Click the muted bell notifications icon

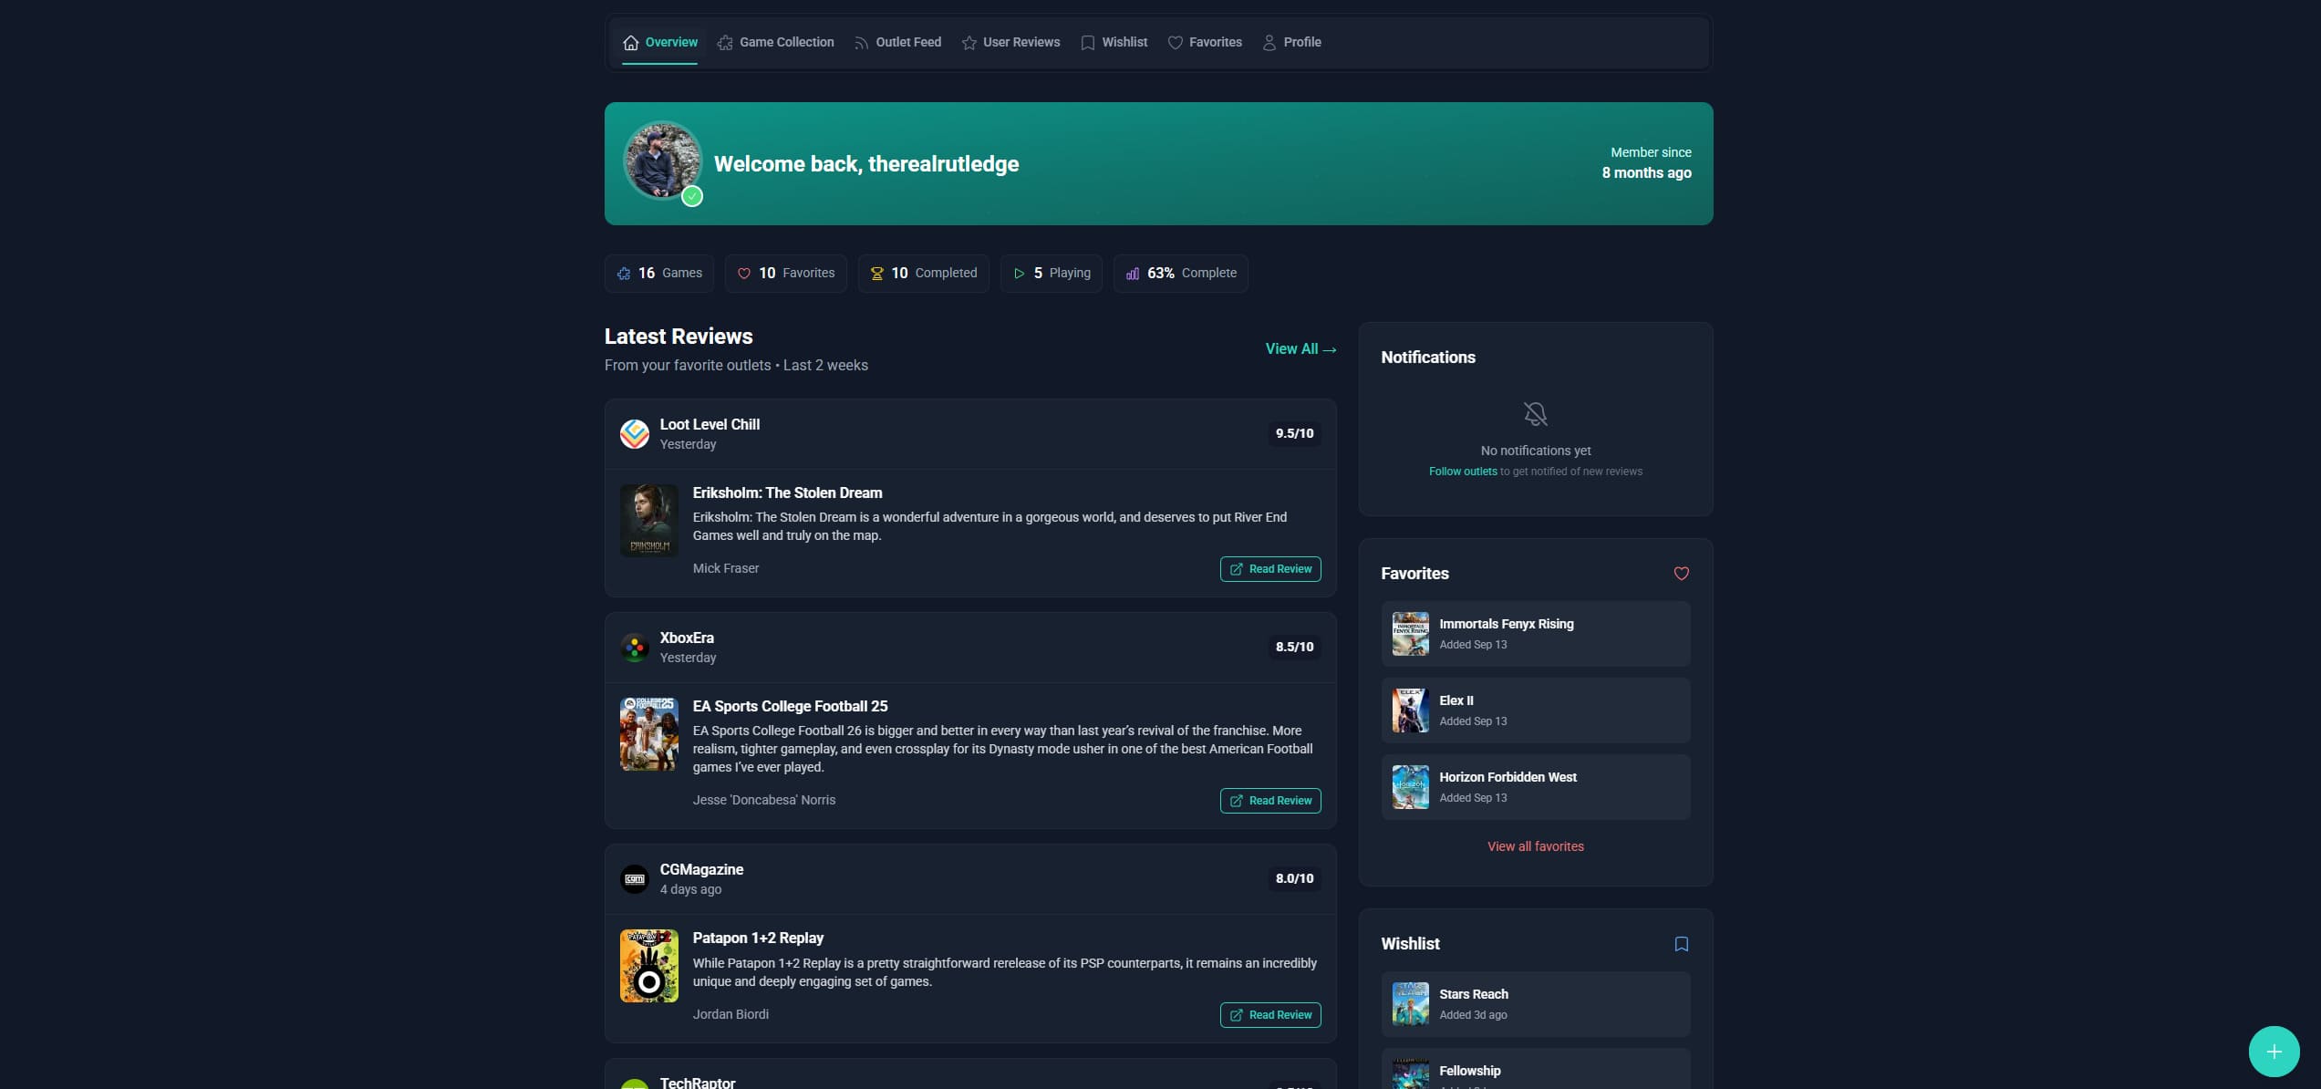[1535, 414]
